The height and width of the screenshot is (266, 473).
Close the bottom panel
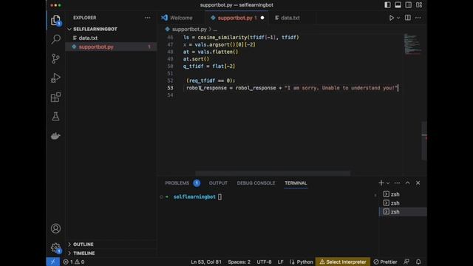418,183
